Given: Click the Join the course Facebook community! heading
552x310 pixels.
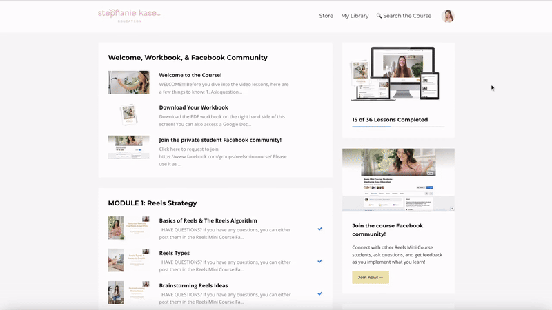Looking at the screenshot, I should point(387,230).
